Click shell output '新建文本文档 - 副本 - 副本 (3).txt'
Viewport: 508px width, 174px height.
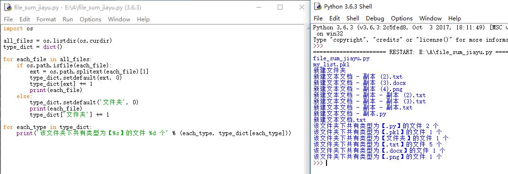(369, 101)
